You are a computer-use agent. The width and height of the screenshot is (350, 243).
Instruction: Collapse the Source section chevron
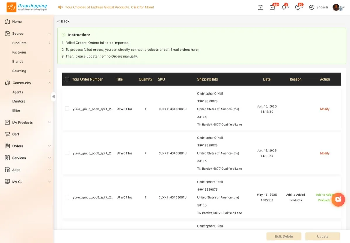[x=50, y=34]
